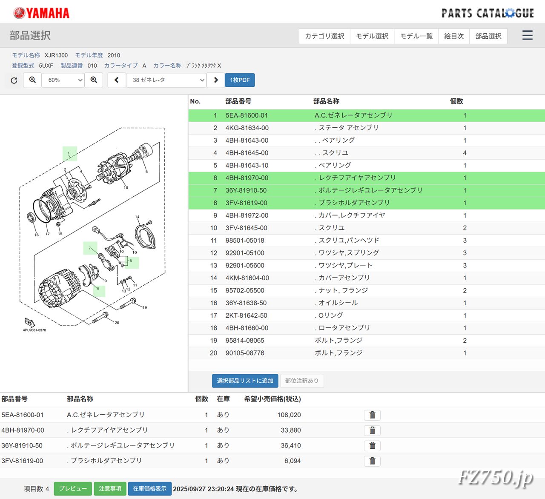Open the 38 ゼネレ-タ section dropdown
Viewport: 545px width, 499px height.
click(166, 80)
